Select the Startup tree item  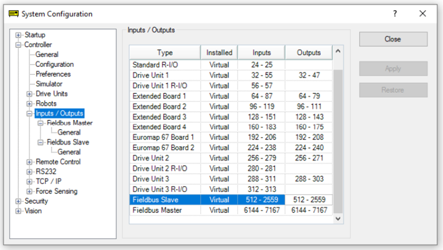35,35
